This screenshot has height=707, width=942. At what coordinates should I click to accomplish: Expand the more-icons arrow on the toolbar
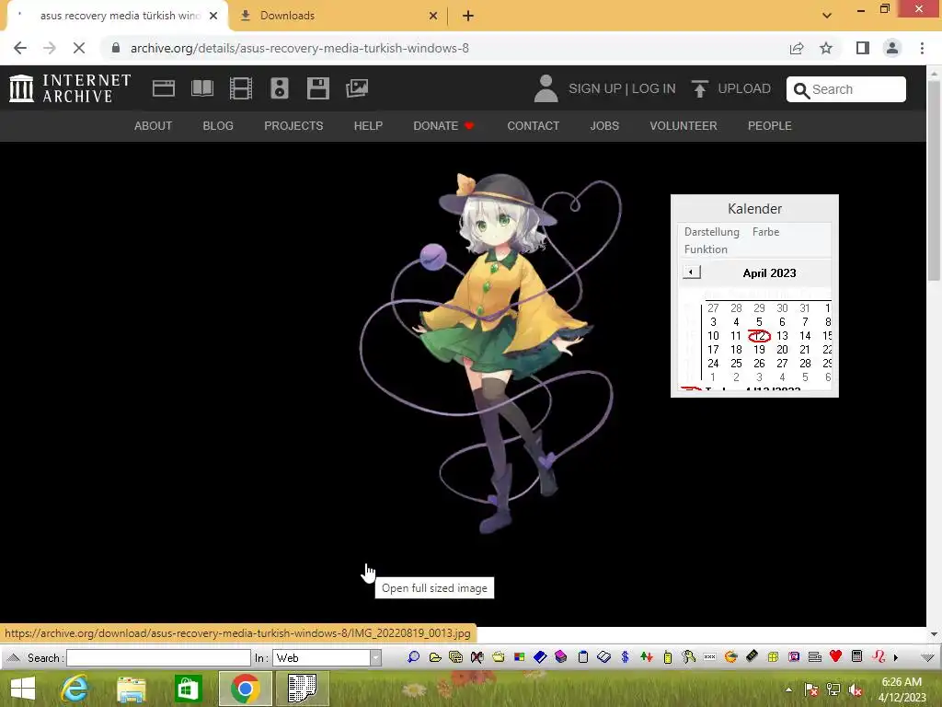[x=896, y=657]
